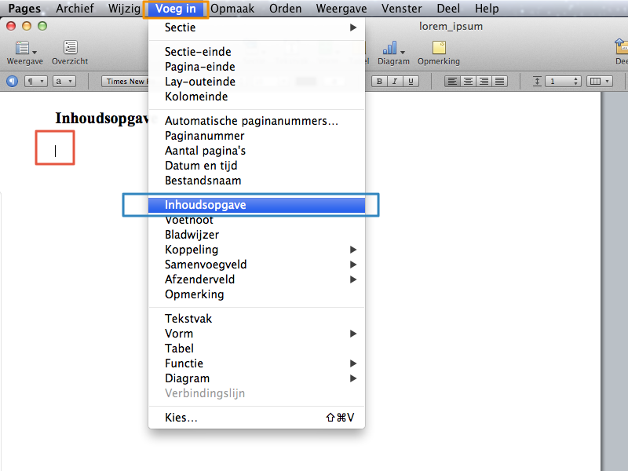Add a note with Opmerking icon

439,52
